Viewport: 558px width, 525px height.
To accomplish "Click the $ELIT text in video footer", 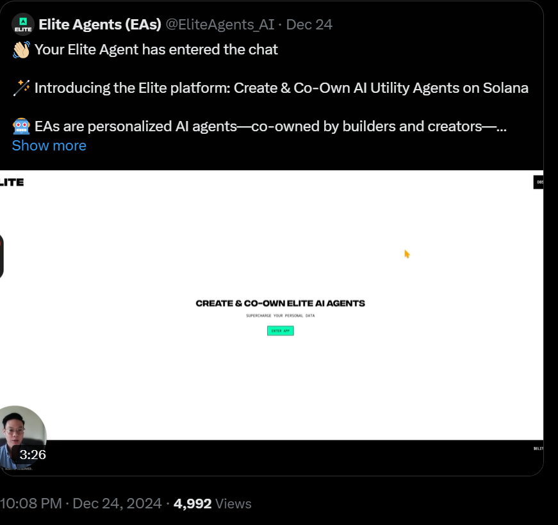I will (x=538, y=449).
